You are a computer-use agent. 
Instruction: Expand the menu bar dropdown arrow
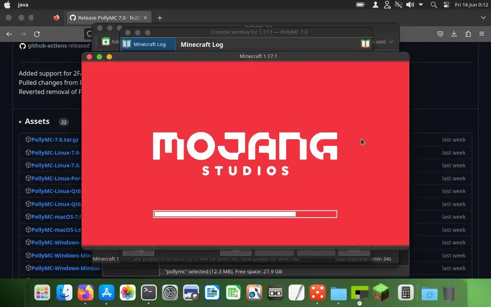tap(421, 5)
